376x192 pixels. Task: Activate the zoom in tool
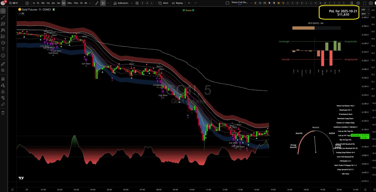[x=3, y=71]
